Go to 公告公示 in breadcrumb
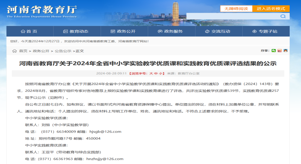301x164 pixels. pos(63,51)
